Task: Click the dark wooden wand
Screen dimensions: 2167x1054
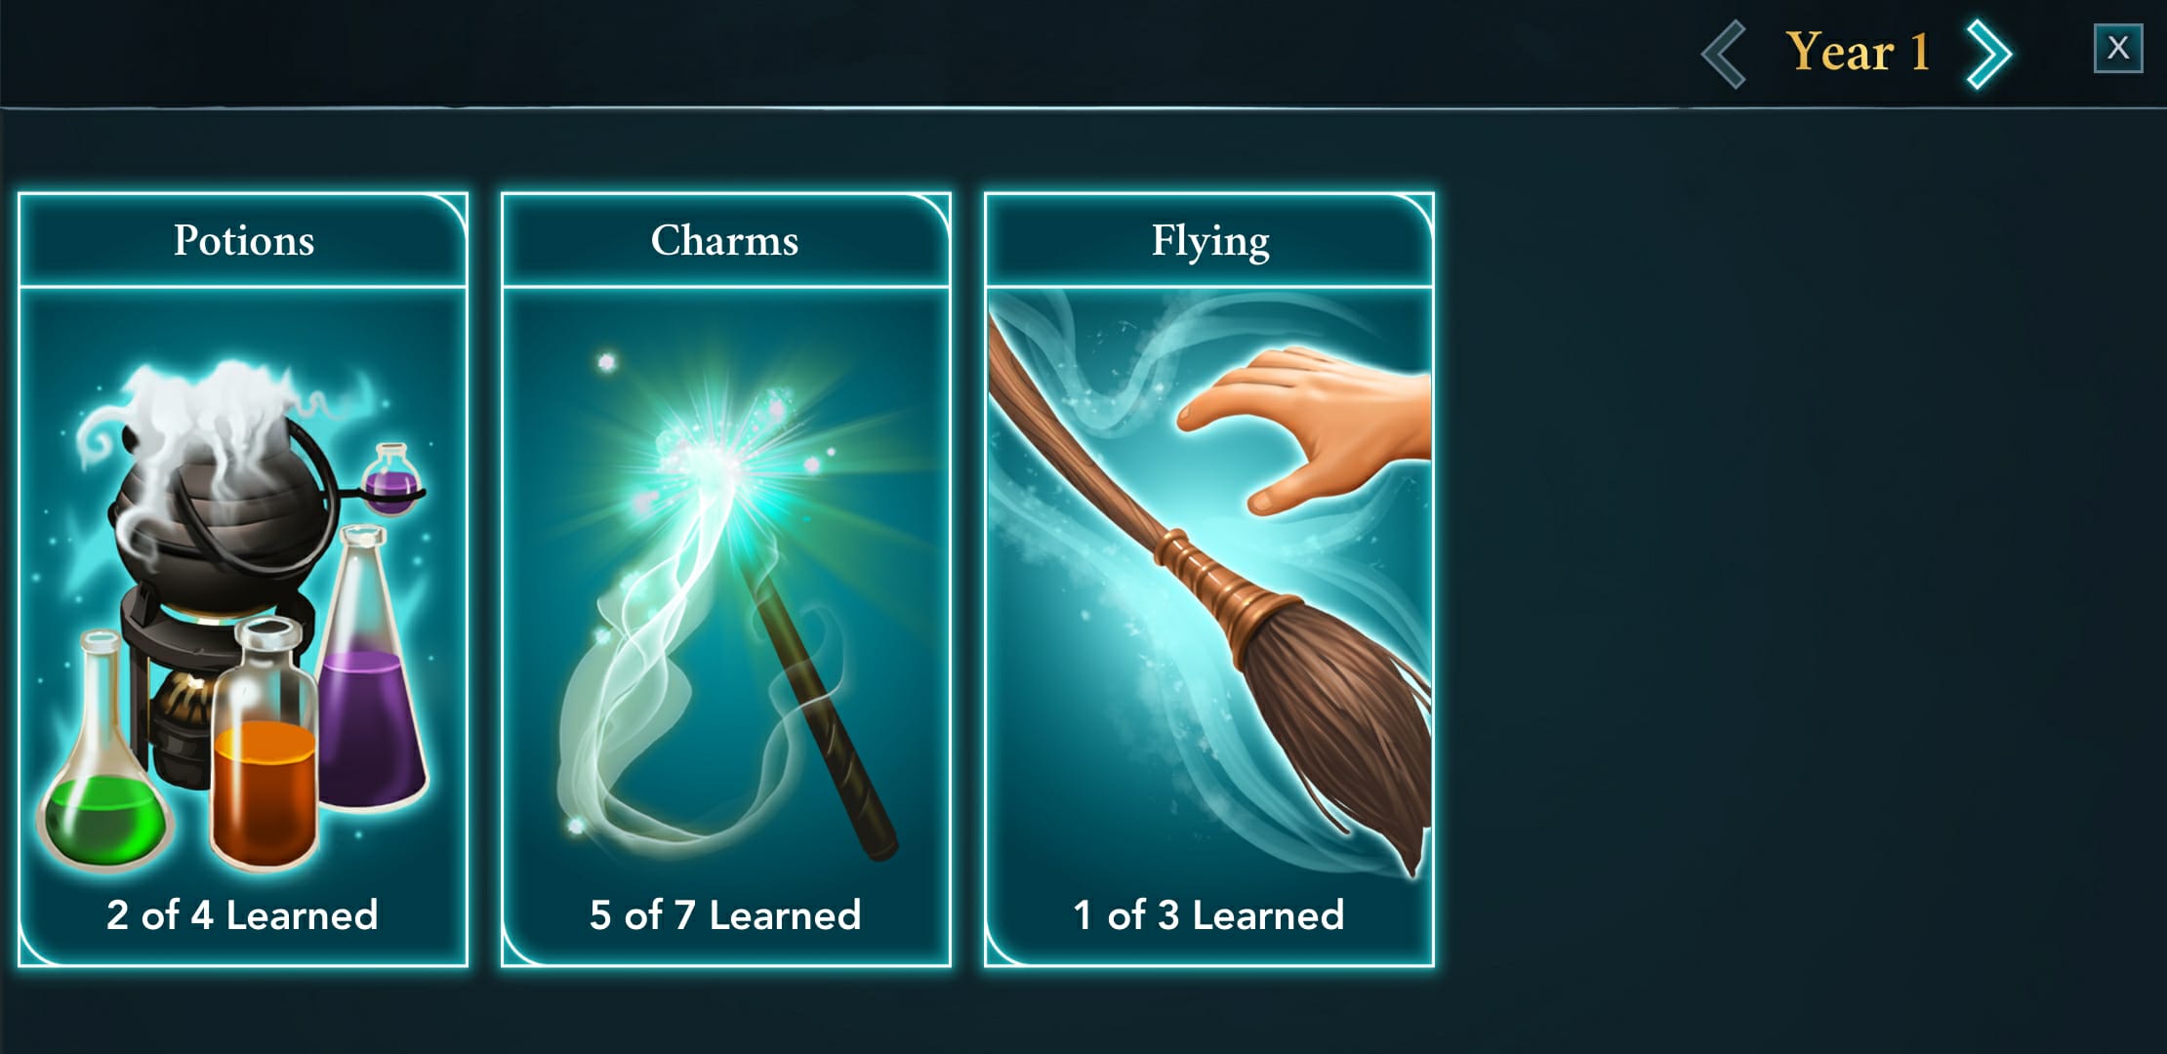Action: tap(818, 705)
